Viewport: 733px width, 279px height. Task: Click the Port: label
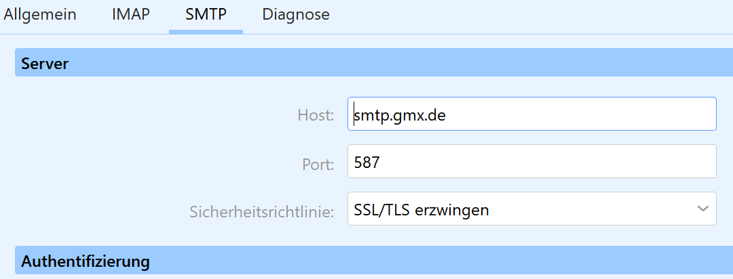318,163
